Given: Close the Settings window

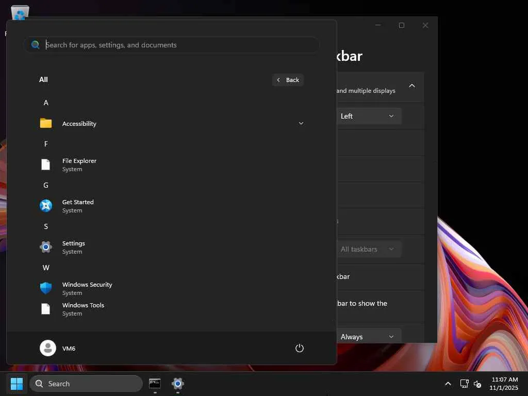Looking at the screenshot, I should [425, 25].
